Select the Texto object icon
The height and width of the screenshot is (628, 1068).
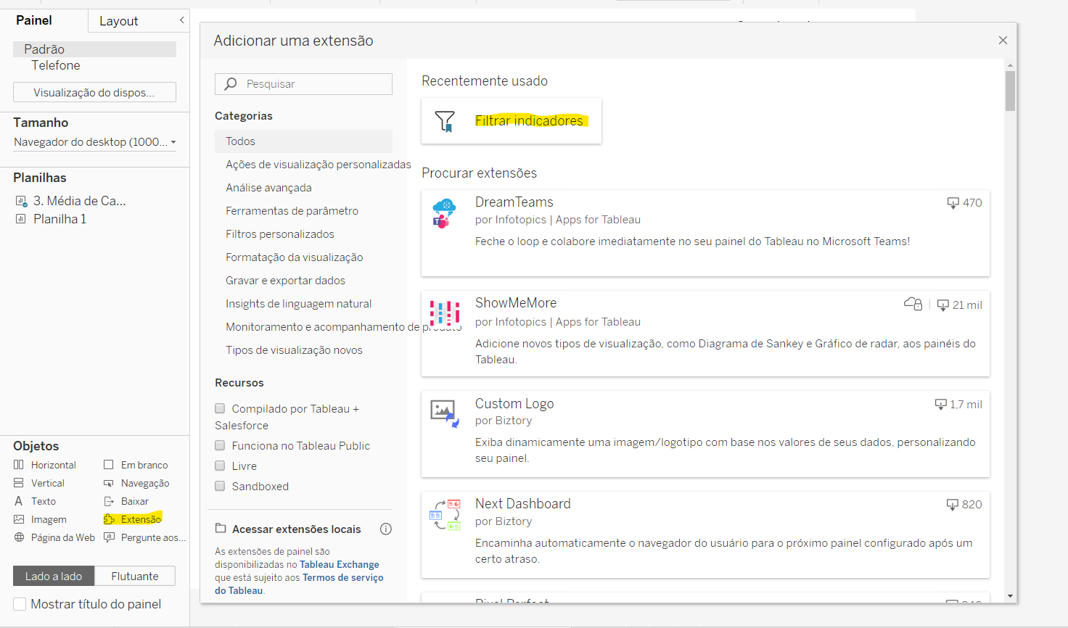19,501
